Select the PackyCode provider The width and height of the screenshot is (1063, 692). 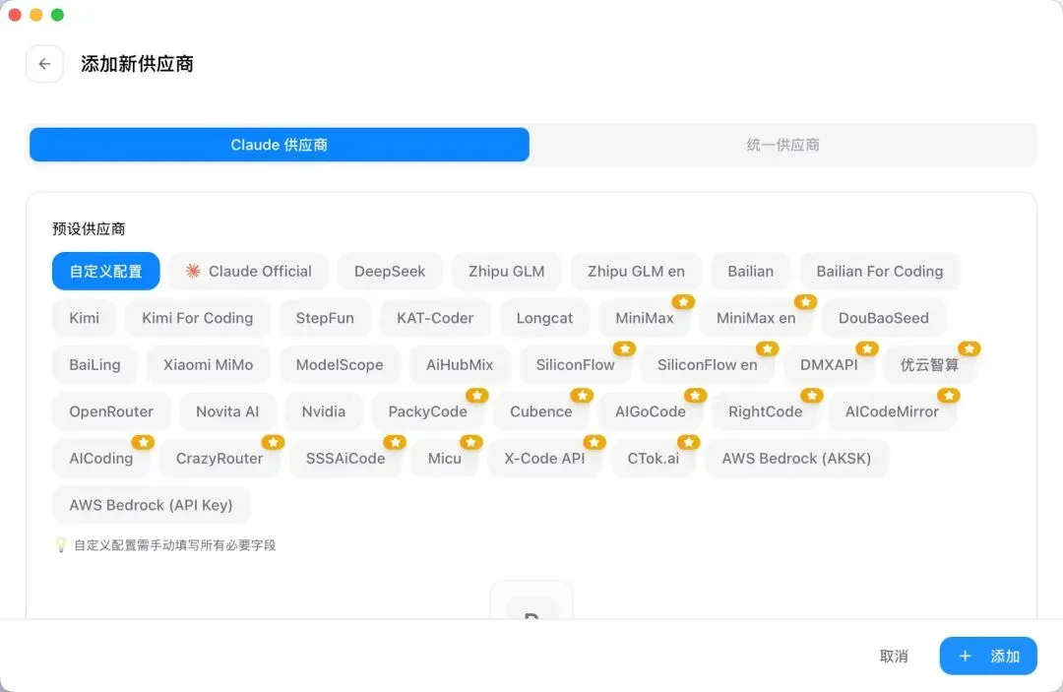(x=428, y=411)
